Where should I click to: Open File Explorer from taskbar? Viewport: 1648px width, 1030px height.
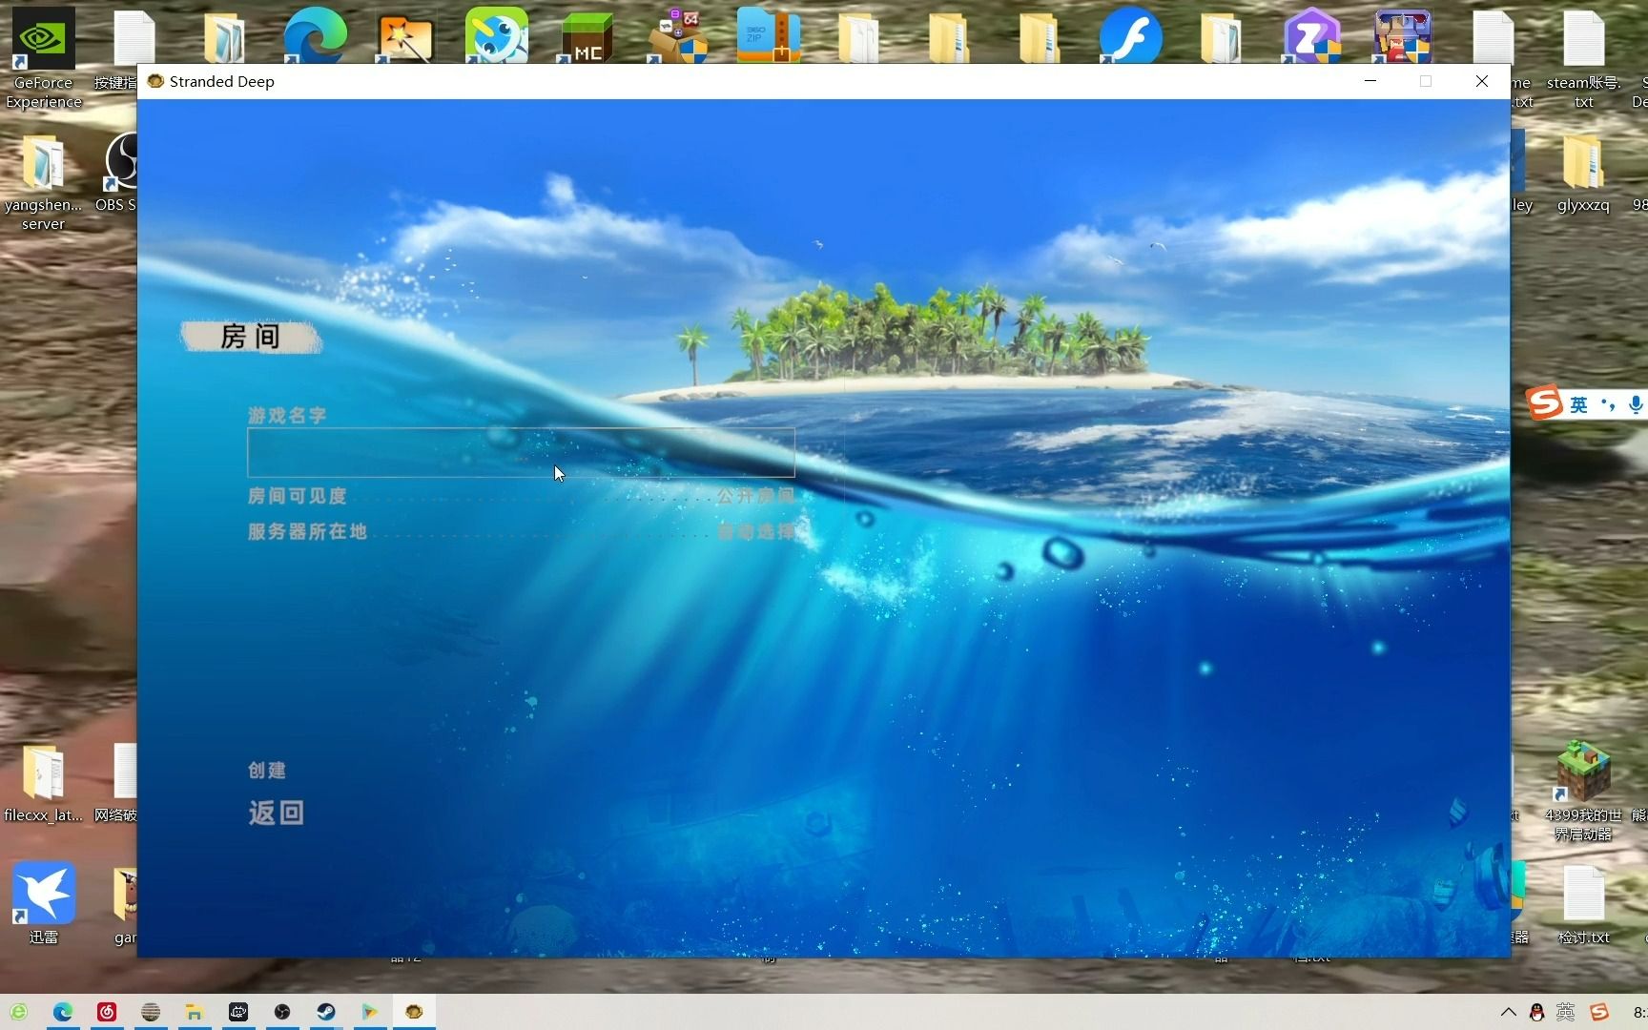(x=195, y=1012)
